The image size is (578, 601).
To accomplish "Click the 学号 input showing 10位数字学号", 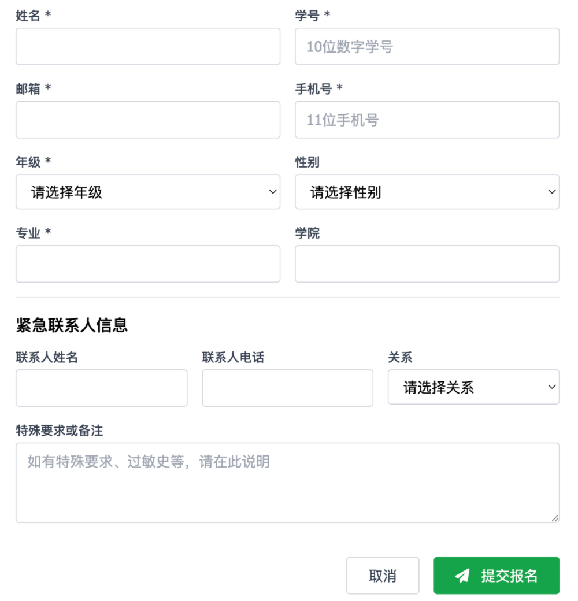I will [x=427, y=46].
